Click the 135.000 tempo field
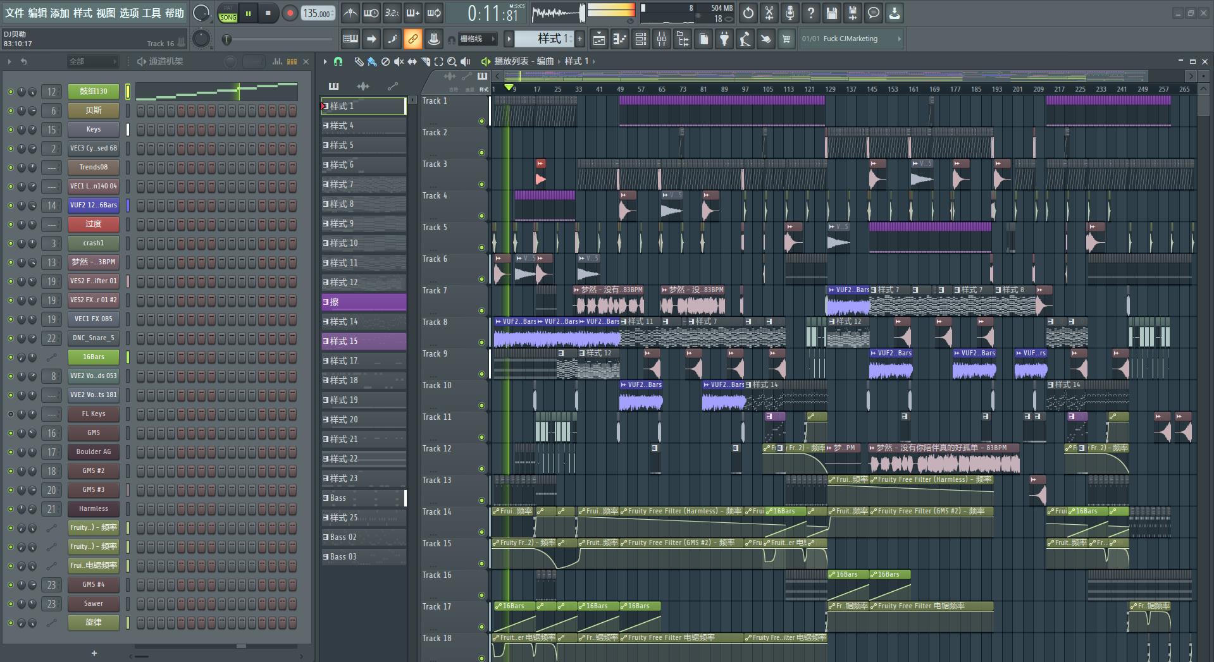Image resolution: width=1214 pixels, height=662 pixels. click(x=318, y=13)
